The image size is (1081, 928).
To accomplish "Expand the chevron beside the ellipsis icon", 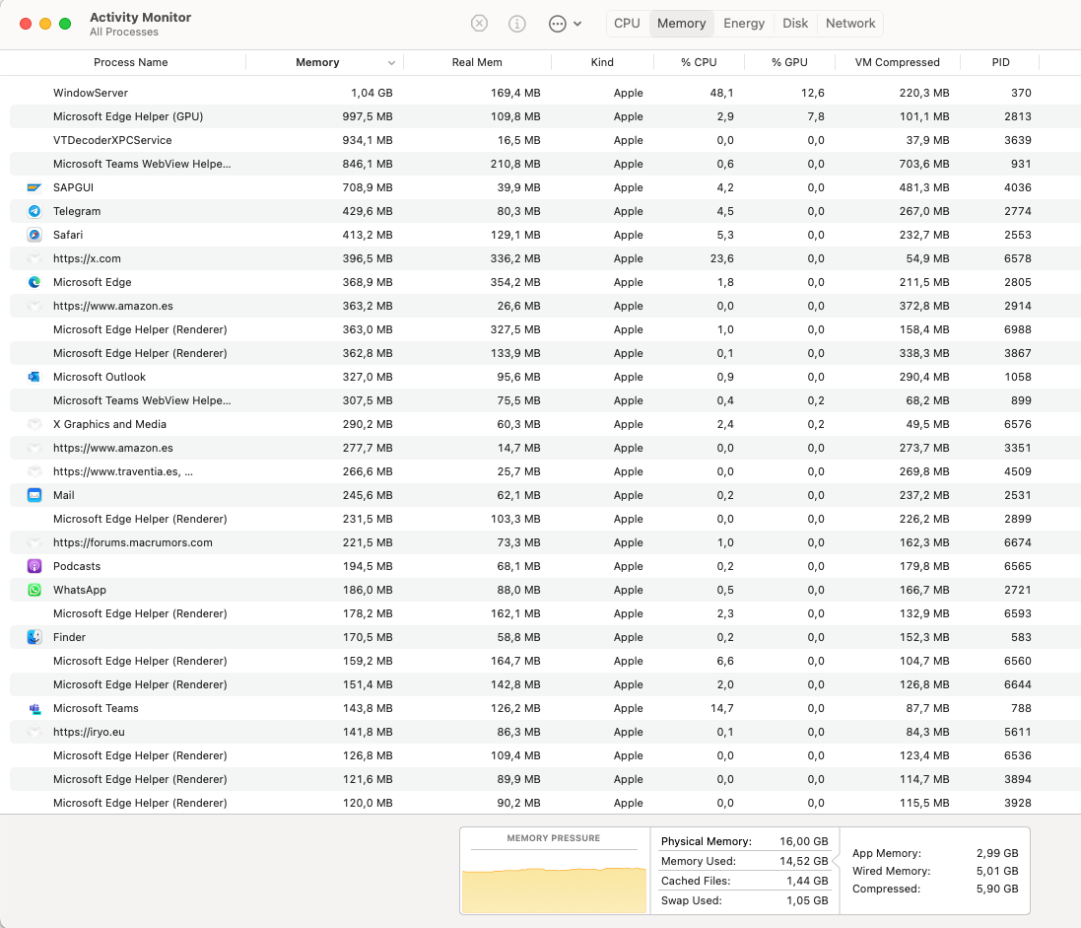I will point(577,24).
